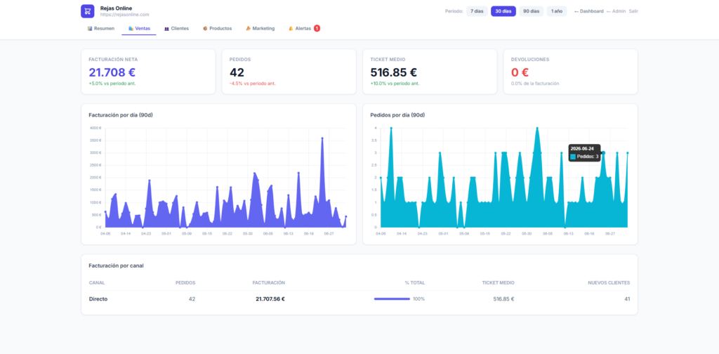Select the 90 días period
Viewport: 719px width, 354px height.
tap(532, 11)
